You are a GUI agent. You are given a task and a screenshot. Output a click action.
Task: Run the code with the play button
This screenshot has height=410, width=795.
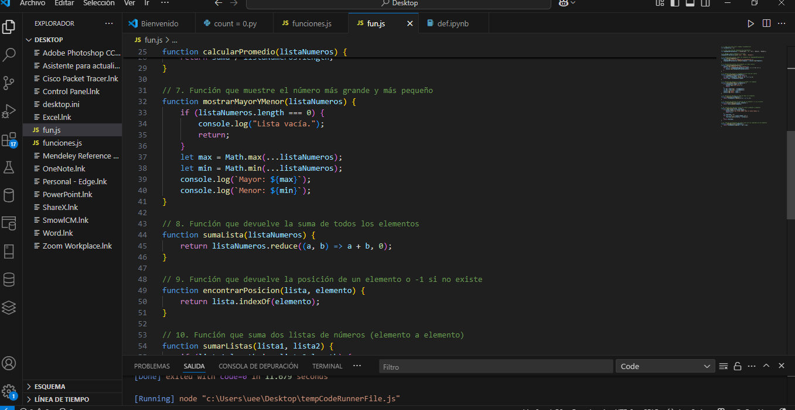coord(750,23)
